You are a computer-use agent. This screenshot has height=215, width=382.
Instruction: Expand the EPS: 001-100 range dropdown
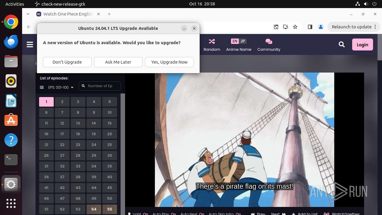pos(61,87)
